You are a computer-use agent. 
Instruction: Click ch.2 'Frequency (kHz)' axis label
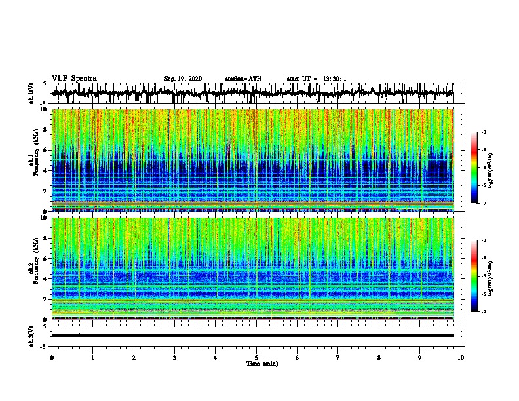coord(36,261)
